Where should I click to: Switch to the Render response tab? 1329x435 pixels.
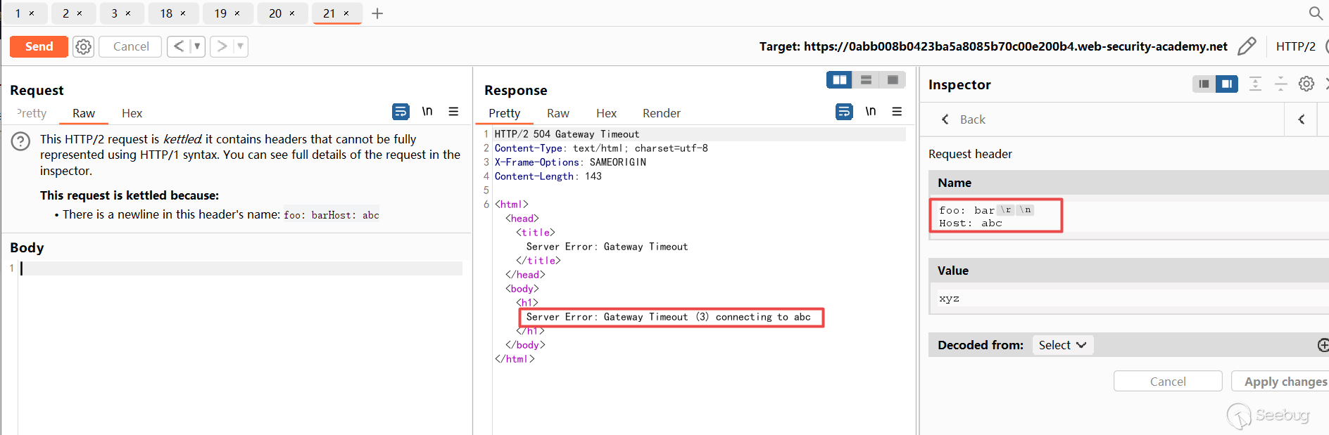(x=661, y=113)
